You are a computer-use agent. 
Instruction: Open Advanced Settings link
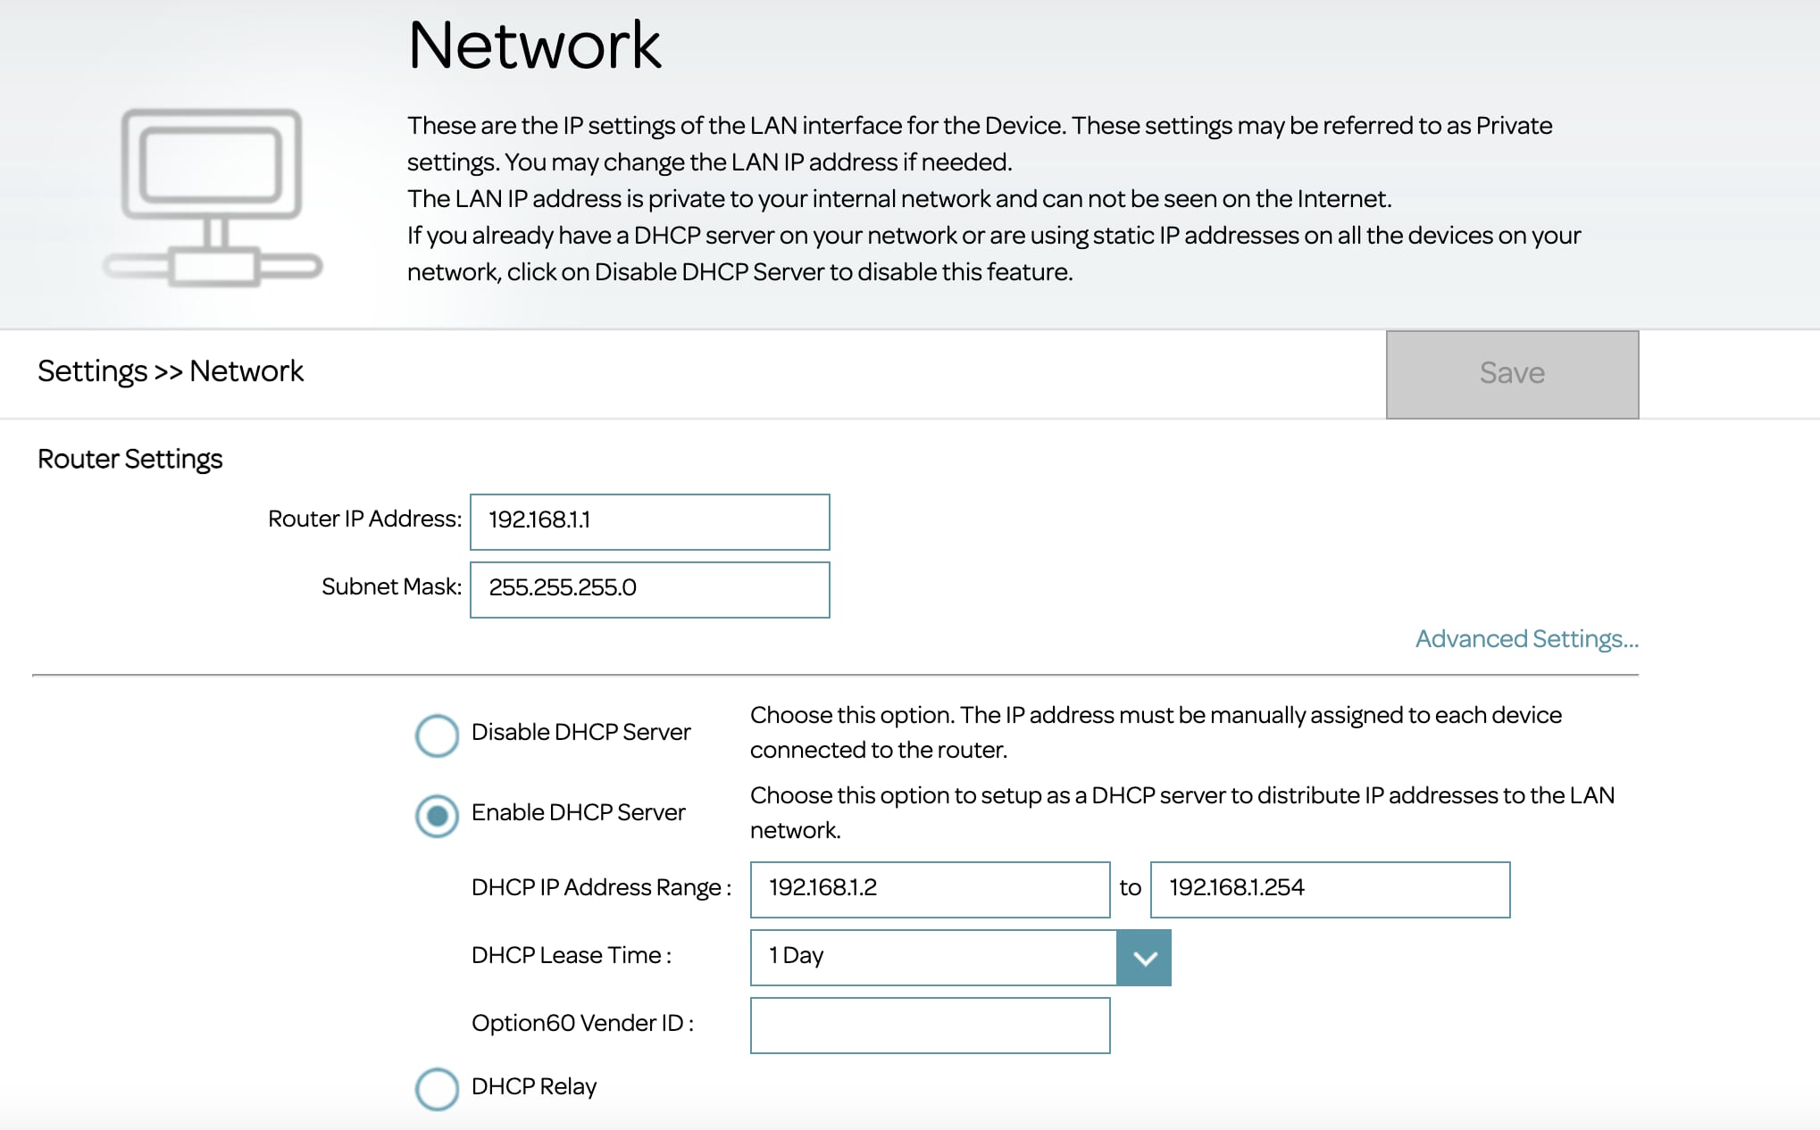(1526, 639)
